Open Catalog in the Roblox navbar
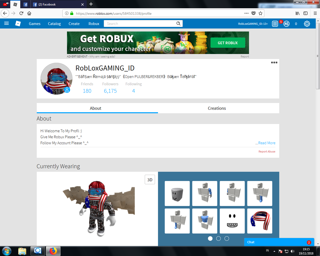The image size is (320, 256). pyautogui.click(x=54, y=24)
